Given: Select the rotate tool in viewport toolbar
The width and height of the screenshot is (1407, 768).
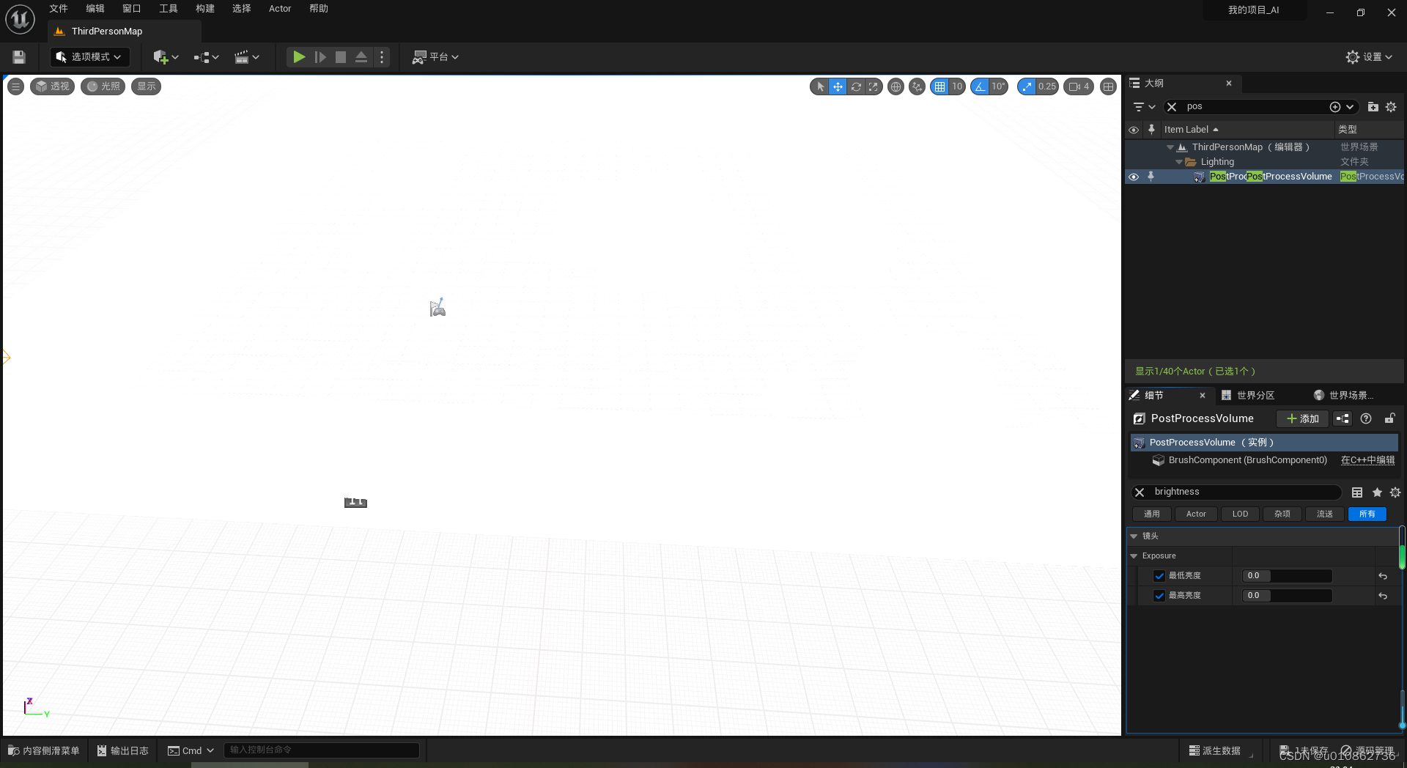Looking at the screenshot, I should [856, 86].
